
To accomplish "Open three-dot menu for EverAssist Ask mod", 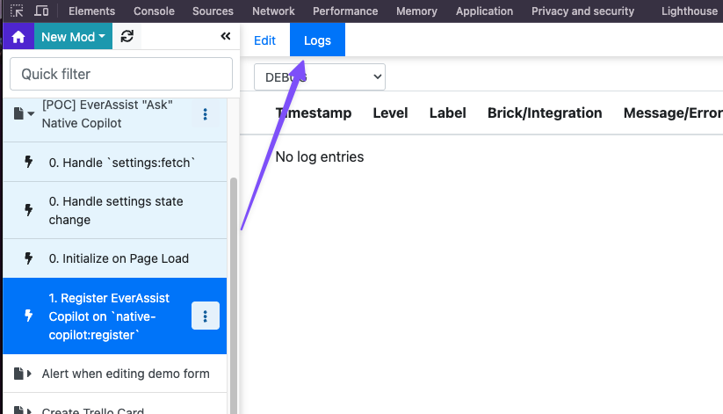I will 206,113.
